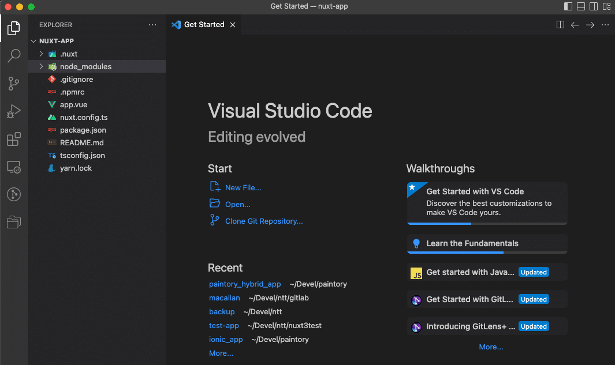Go back using the left arrow
Screen dimensions: 615x365
(575, 25)
